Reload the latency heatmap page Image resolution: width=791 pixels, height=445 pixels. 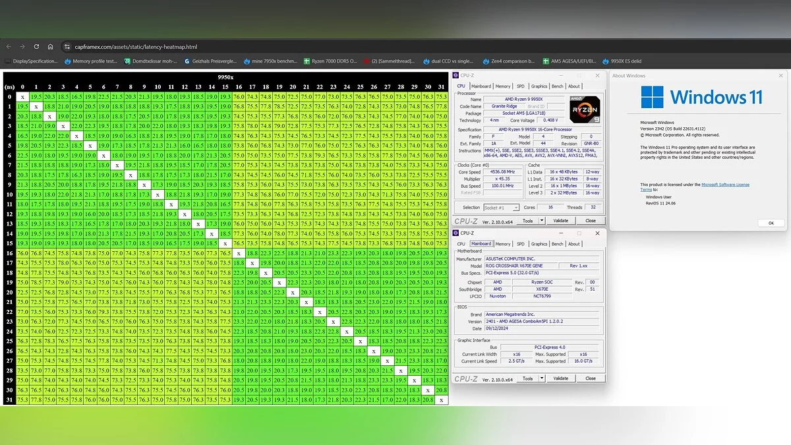click(36, 47)
